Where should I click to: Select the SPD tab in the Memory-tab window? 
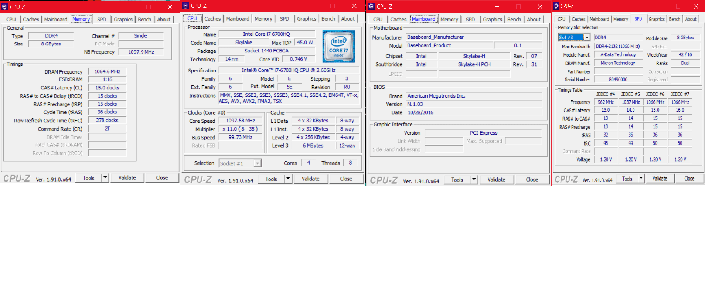102,20
